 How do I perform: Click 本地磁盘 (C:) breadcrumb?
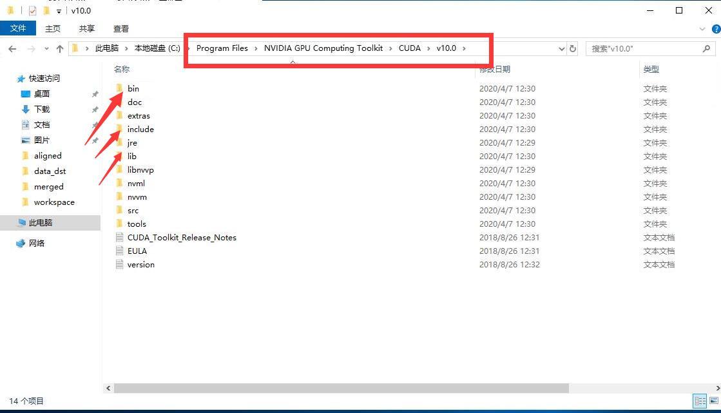coord(157,48)
